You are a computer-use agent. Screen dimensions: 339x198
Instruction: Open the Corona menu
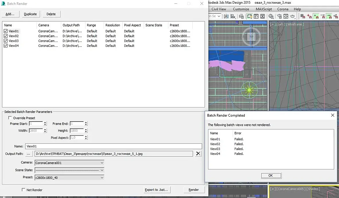click(x=283, y=9)
